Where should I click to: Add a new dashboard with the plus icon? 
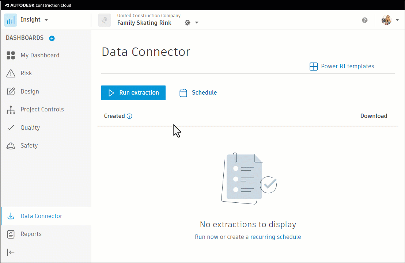coord(52,38)
